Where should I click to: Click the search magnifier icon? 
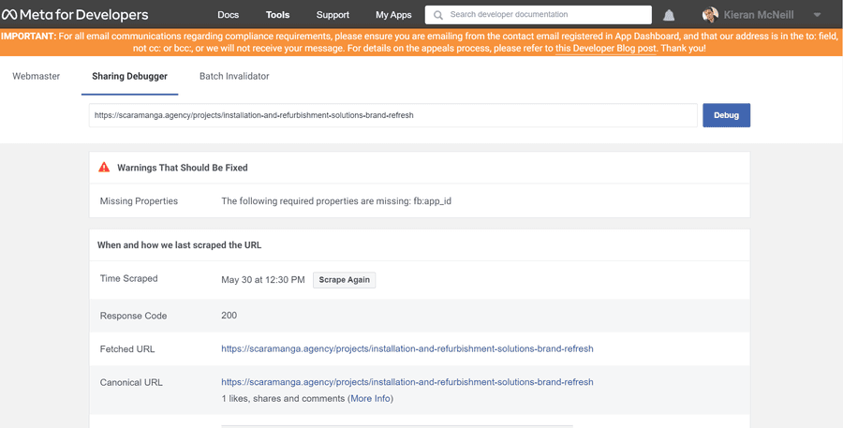(438, 15)
